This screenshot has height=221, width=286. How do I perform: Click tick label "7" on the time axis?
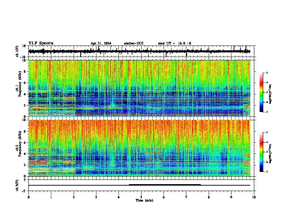pos(186,197)
